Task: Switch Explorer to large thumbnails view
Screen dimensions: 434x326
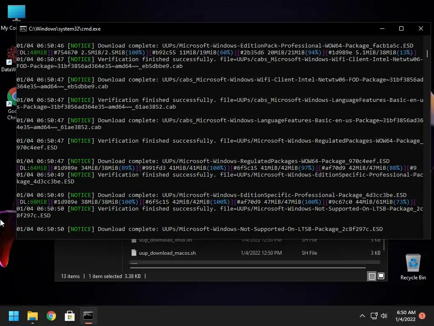Action: point(381,276)
